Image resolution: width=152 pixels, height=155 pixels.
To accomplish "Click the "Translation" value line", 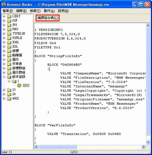I will point(84,134).
